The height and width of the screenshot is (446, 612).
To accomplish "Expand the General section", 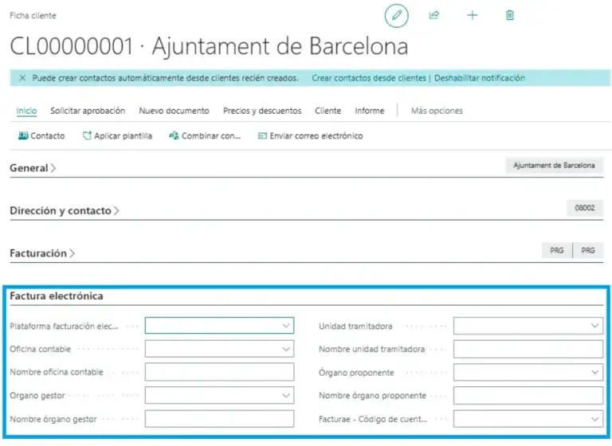I will point(33,168).
